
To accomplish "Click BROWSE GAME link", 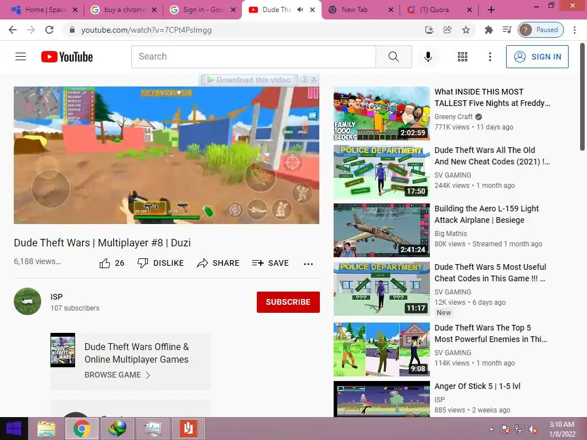I will (117, 375).
